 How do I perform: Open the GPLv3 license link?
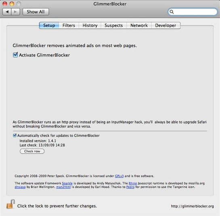tap(119, 176)
